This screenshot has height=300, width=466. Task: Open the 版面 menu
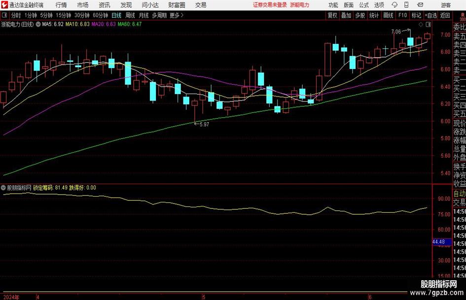coord(348,5)
